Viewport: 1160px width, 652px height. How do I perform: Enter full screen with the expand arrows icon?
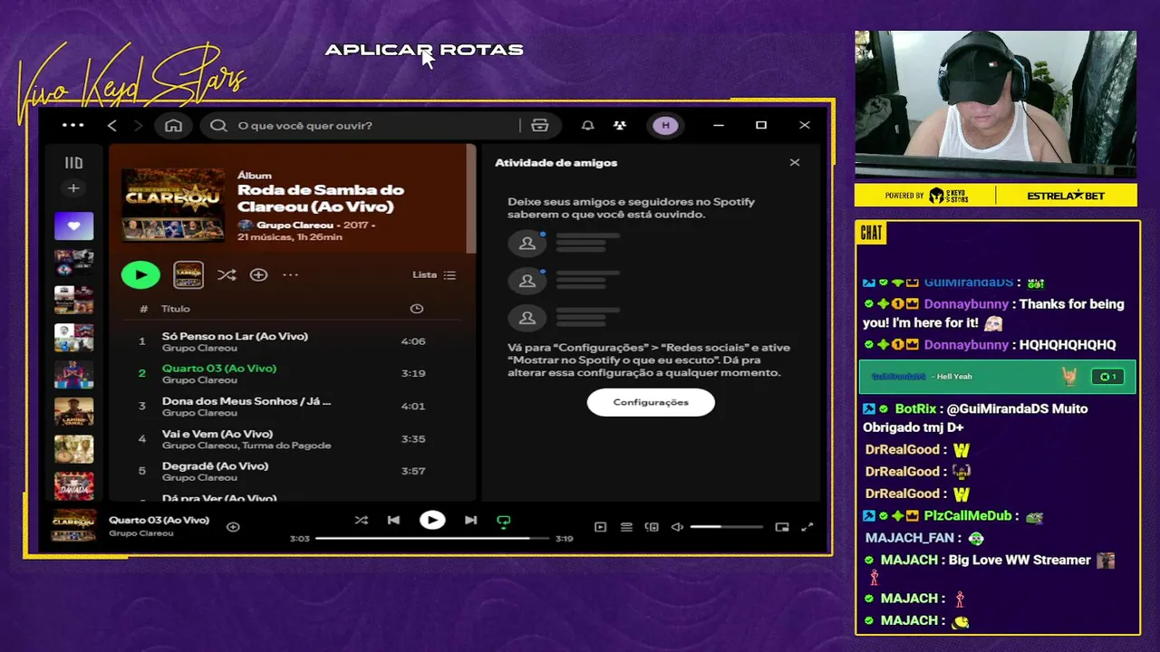(x=807, y=527)
